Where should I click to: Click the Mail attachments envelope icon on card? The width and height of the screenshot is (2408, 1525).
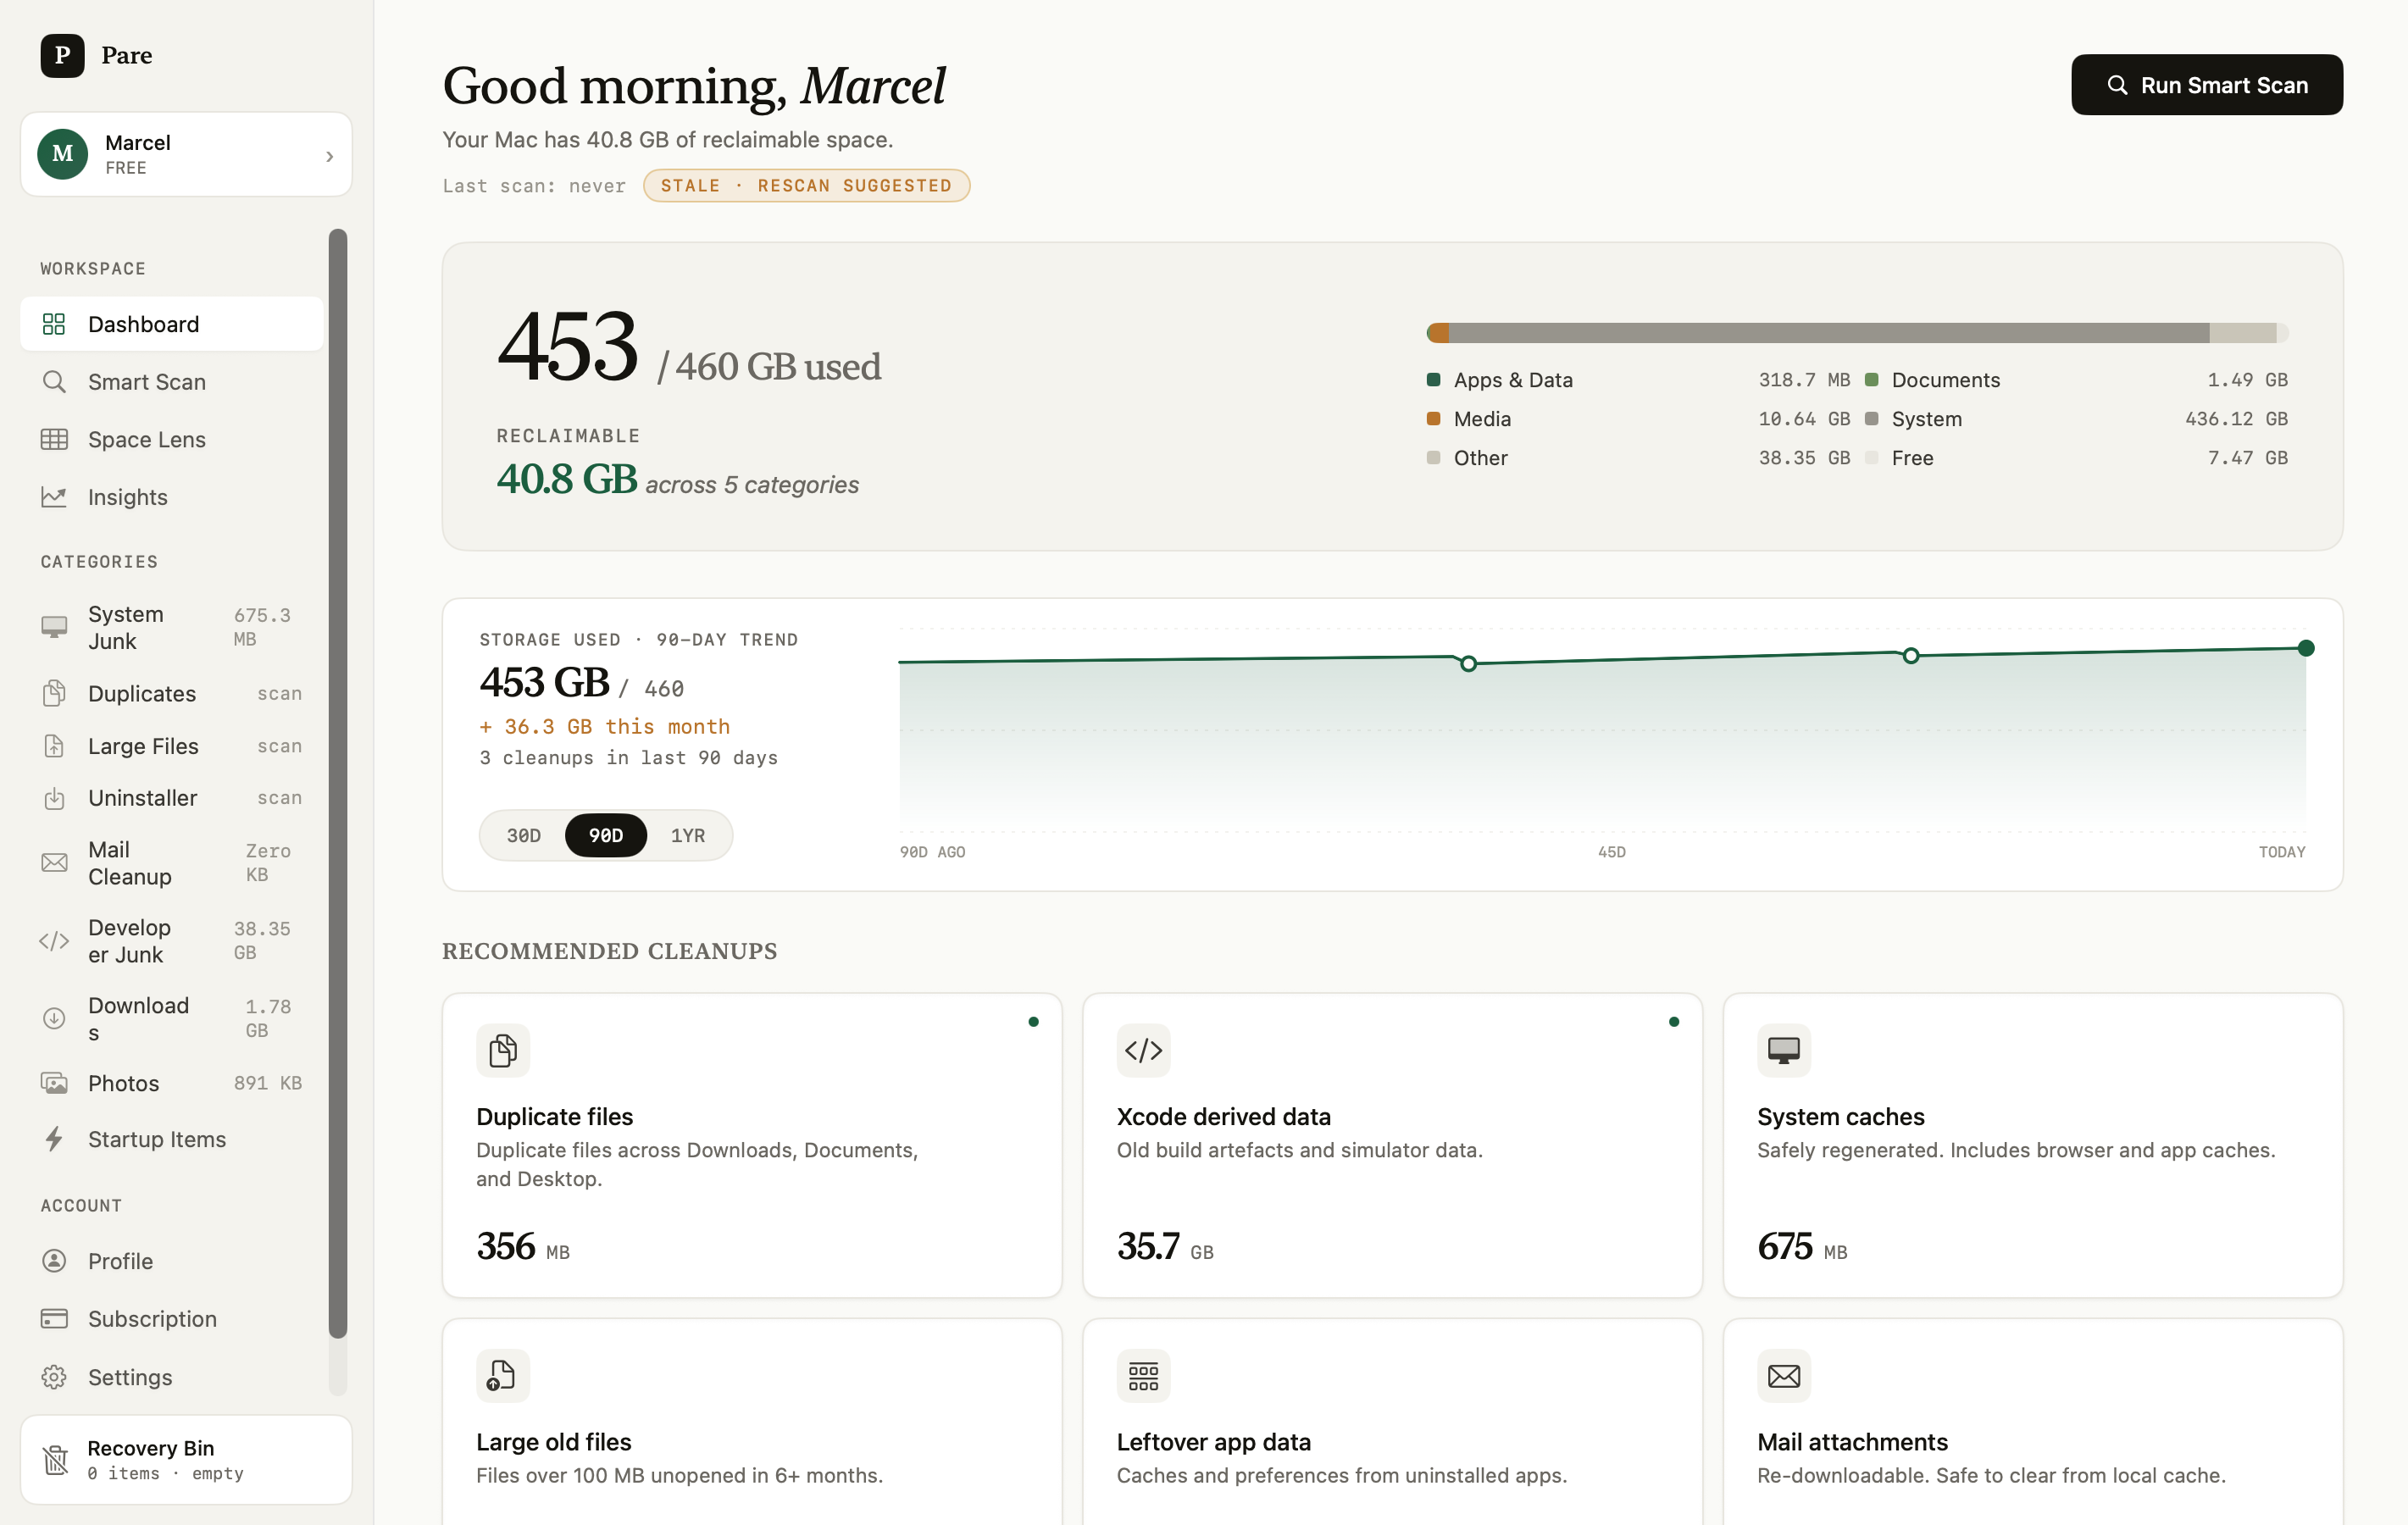1784,1376
